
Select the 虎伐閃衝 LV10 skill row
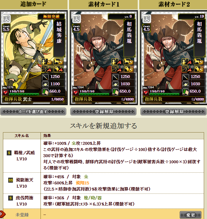[x=103, y=201]
